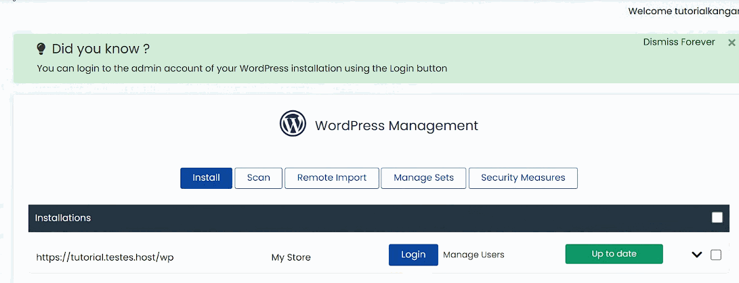Click Dismiss Forever link
The image size is (739, 283).
679,42
